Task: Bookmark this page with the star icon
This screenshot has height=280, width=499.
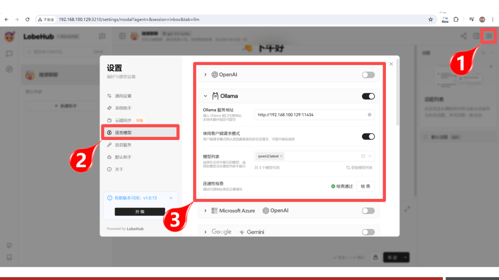Action: pos(430,19)
